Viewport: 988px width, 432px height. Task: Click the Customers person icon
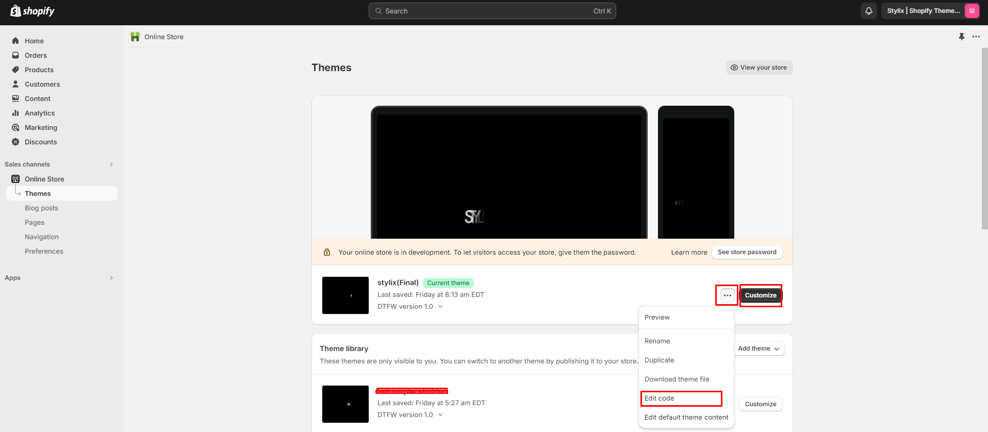point(15,84)
